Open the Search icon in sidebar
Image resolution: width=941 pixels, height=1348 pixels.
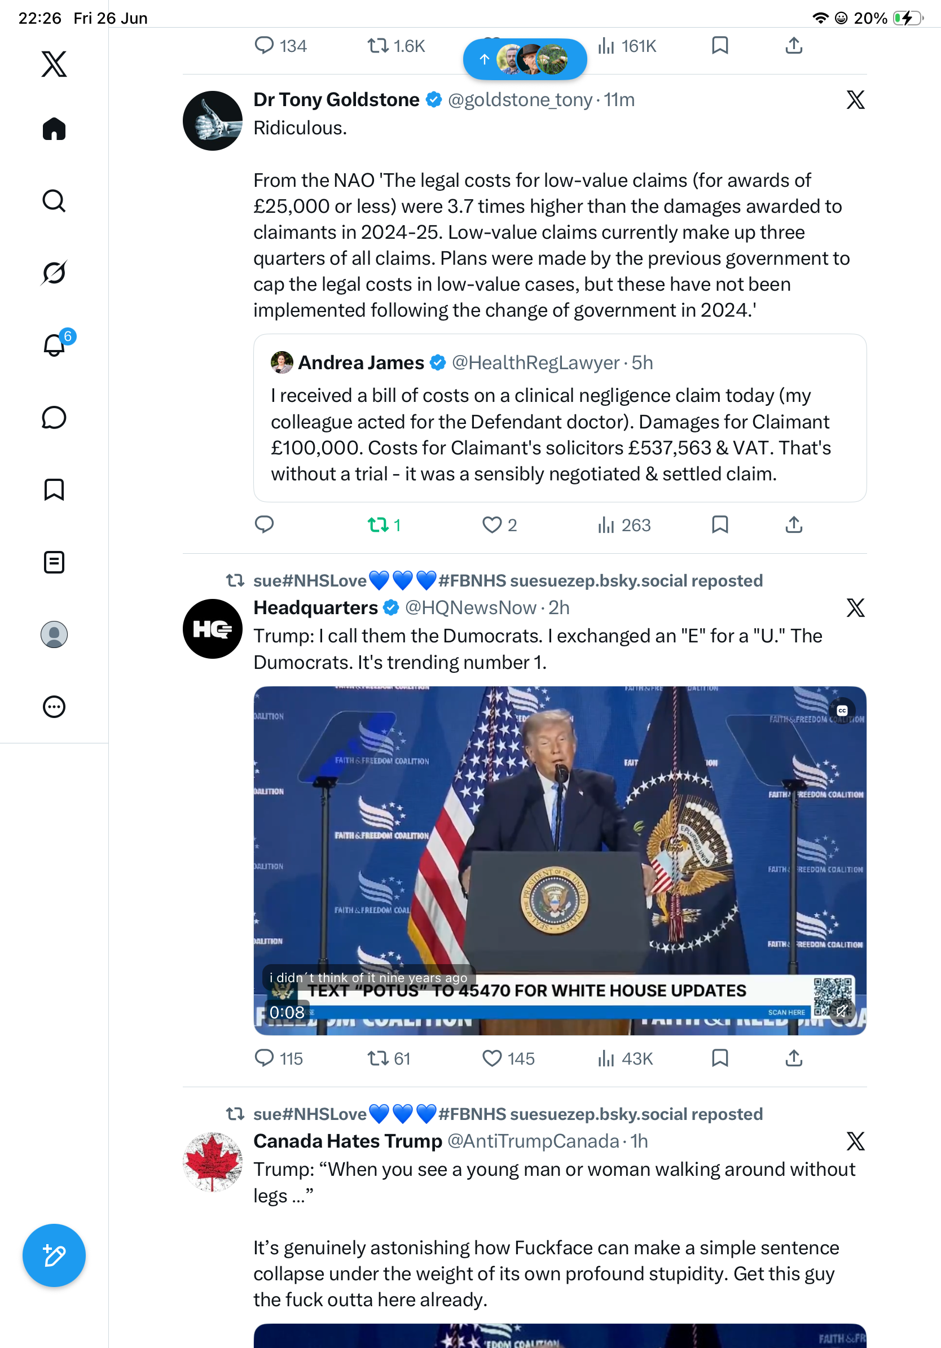(x=54, y=201)
